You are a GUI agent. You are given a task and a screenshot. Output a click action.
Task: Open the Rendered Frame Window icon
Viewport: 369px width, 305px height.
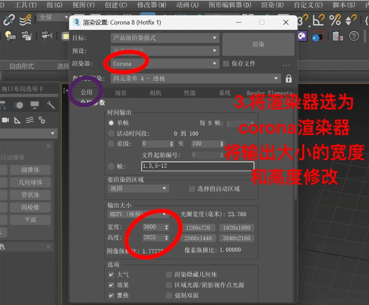319,36
